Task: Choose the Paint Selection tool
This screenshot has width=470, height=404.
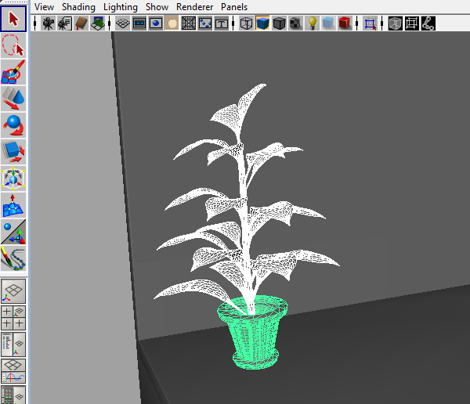Action: pyautogui.click(x=13, y=71)
